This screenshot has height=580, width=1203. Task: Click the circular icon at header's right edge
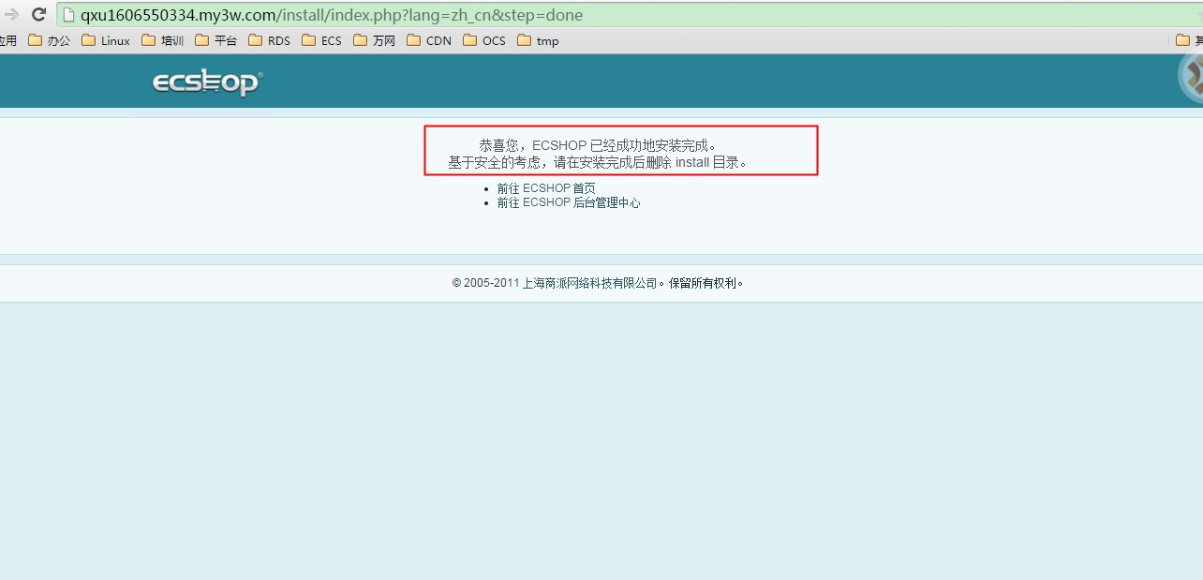[x=1191, y=77]
